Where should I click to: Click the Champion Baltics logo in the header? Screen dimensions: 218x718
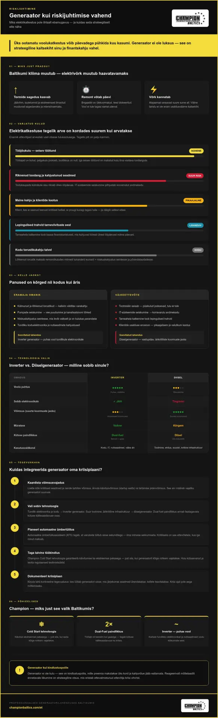[x=190, y=18]
